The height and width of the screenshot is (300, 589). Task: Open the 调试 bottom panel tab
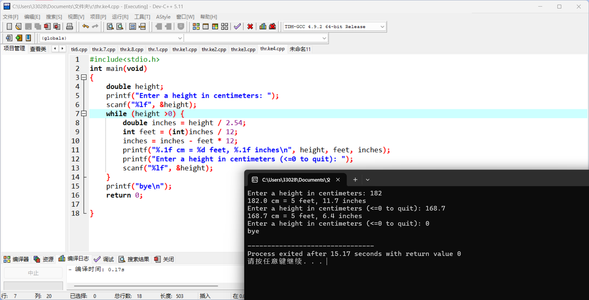pos(104,259)
